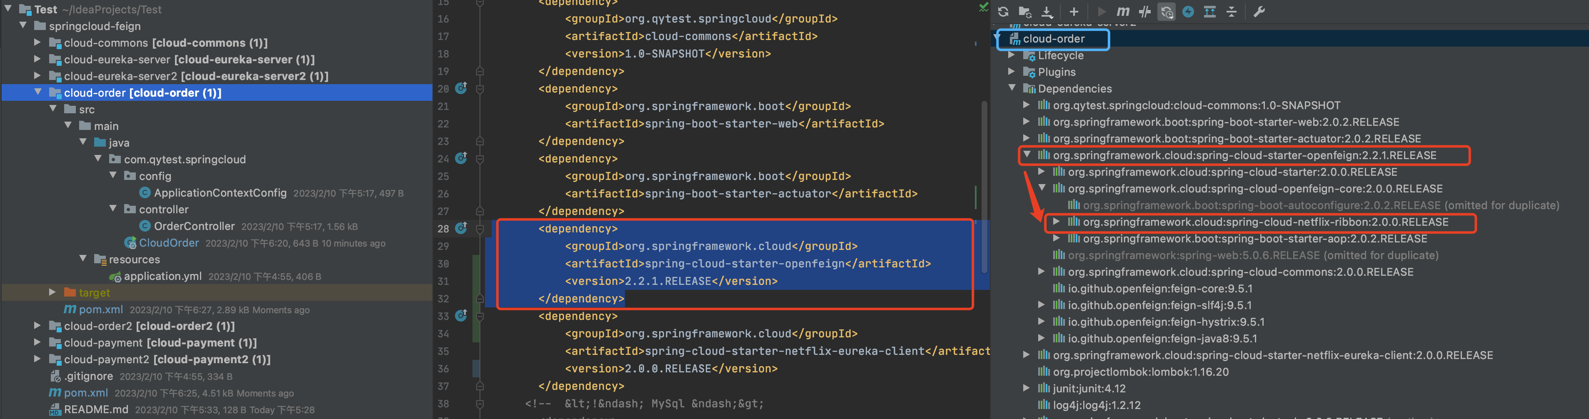The height and width of the screenshot is (419, 1589).
Task: Click Plugins folder icon in Maven panel
Action: click(1029, 72)
